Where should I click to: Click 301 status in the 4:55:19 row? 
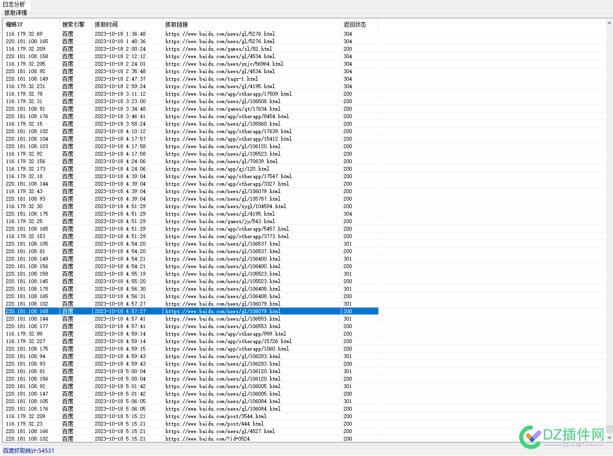coord(348,274)
